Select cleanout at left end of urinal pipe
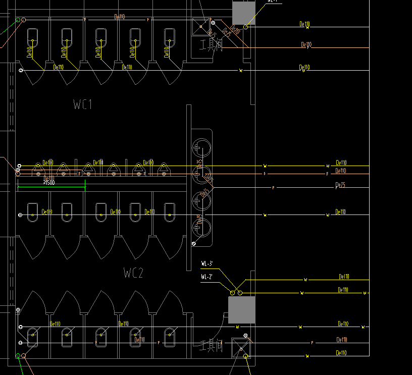This screenshot has height=375, width=412. [x=19, y=166]
